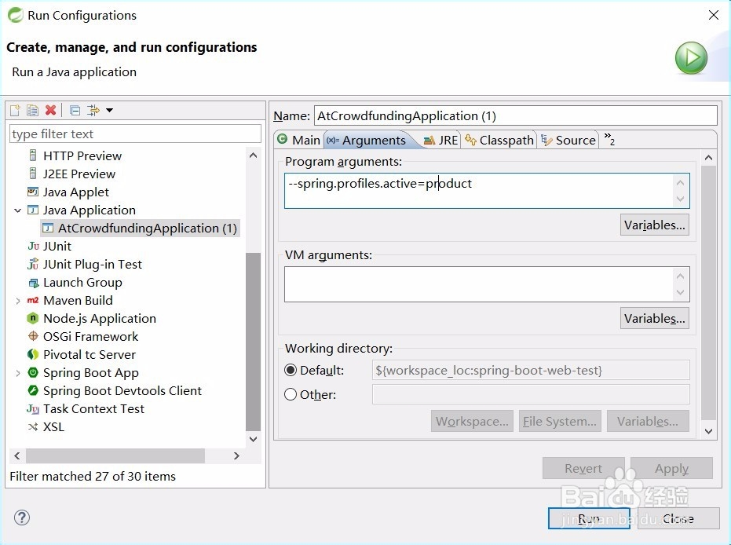Select the Default working directory option
The image size is (731, 545).
pos(291,371)
